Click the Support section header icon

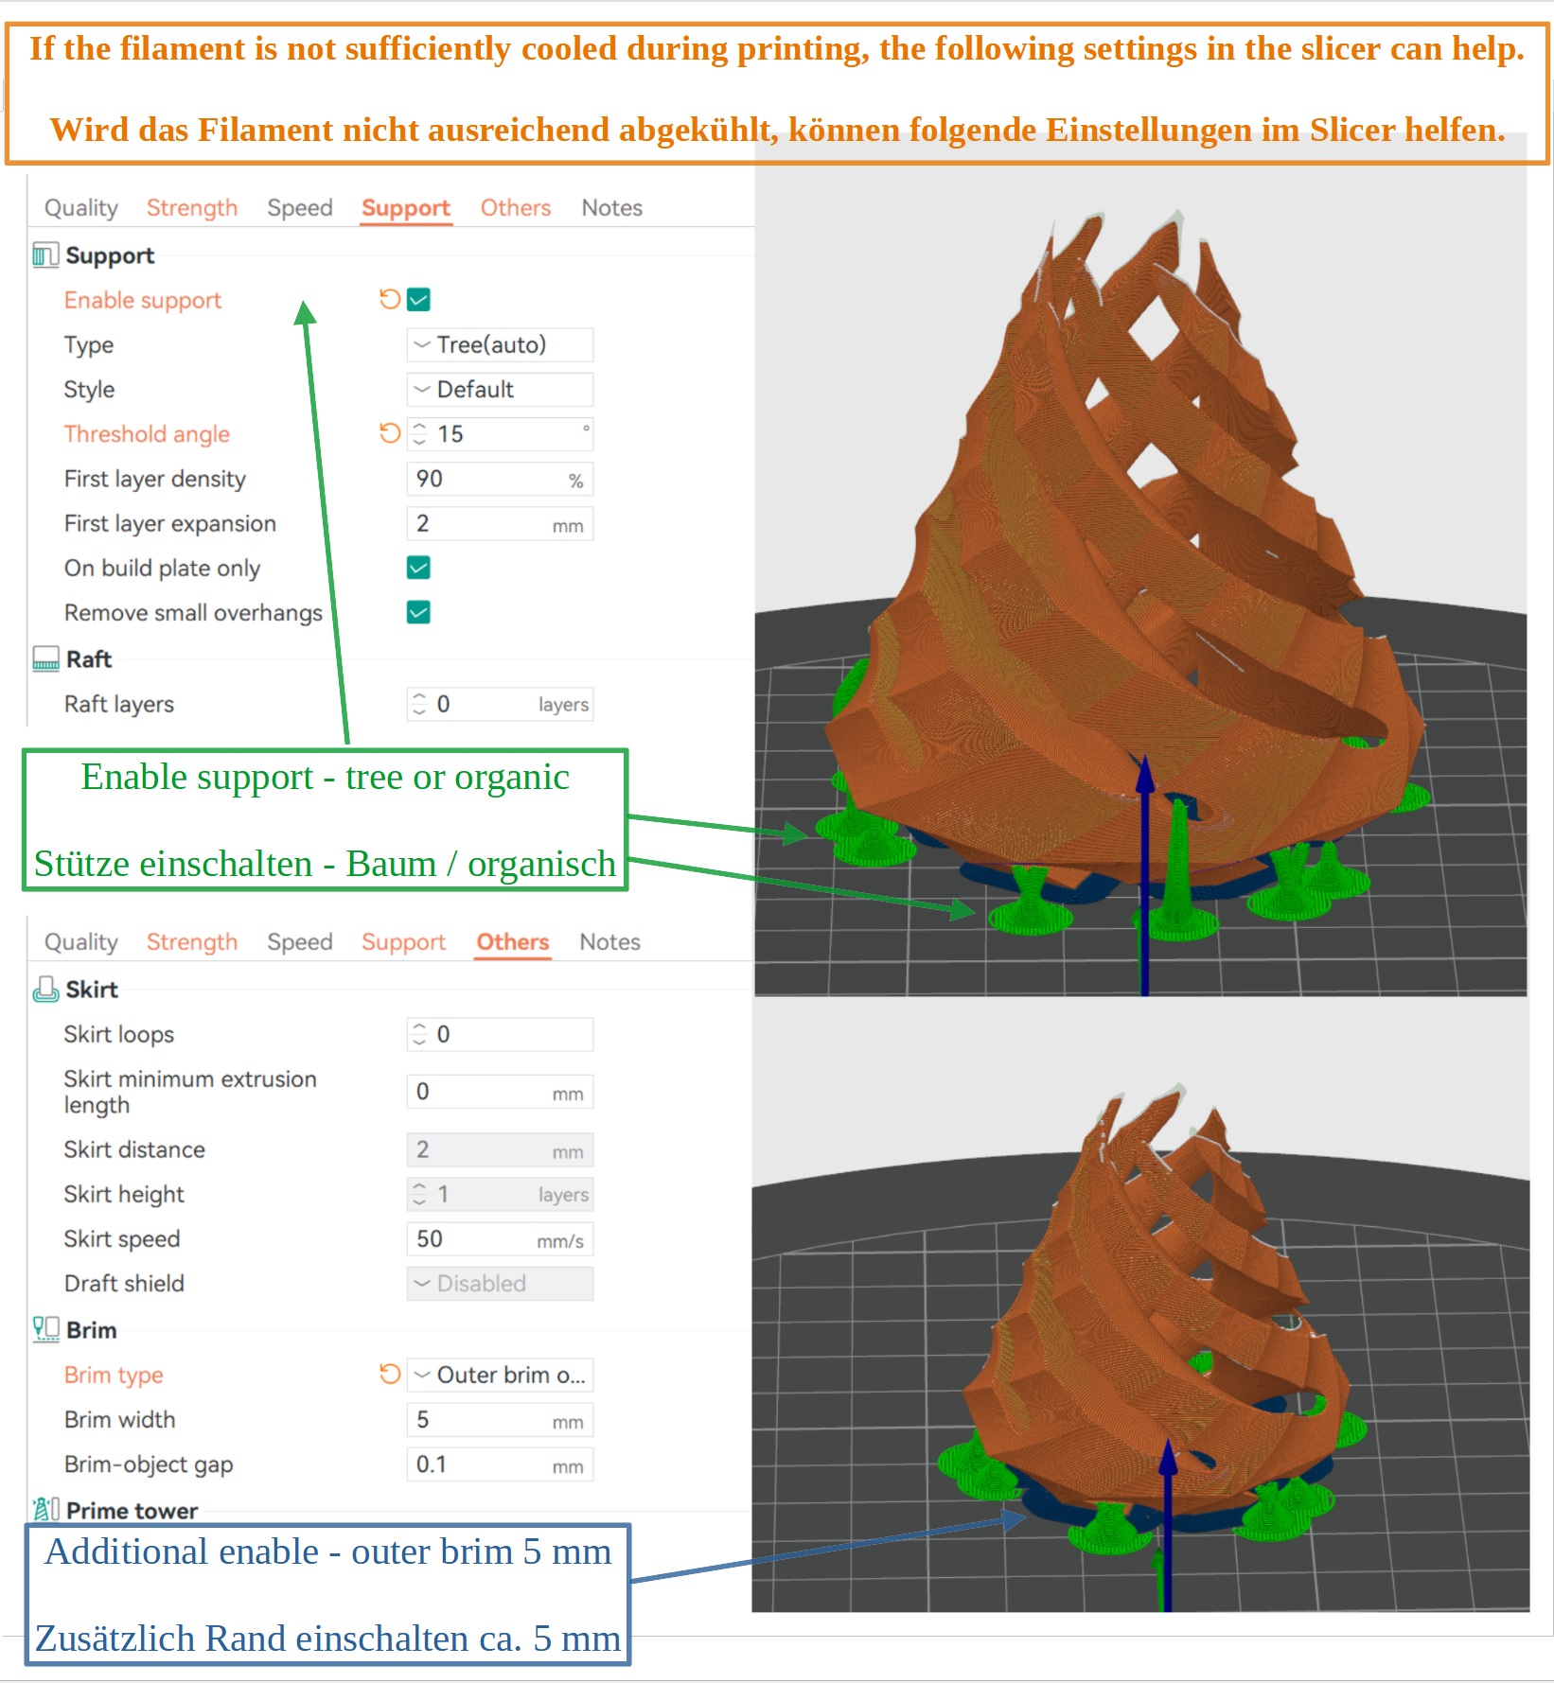[x=44, y=254]
